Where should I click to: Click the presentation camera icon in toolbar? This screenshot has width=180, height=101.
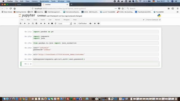tap(98, 24)
